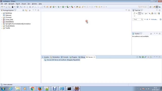Click the Activate... link in Task List
The image size is (162, 91).
click(154, 19)
